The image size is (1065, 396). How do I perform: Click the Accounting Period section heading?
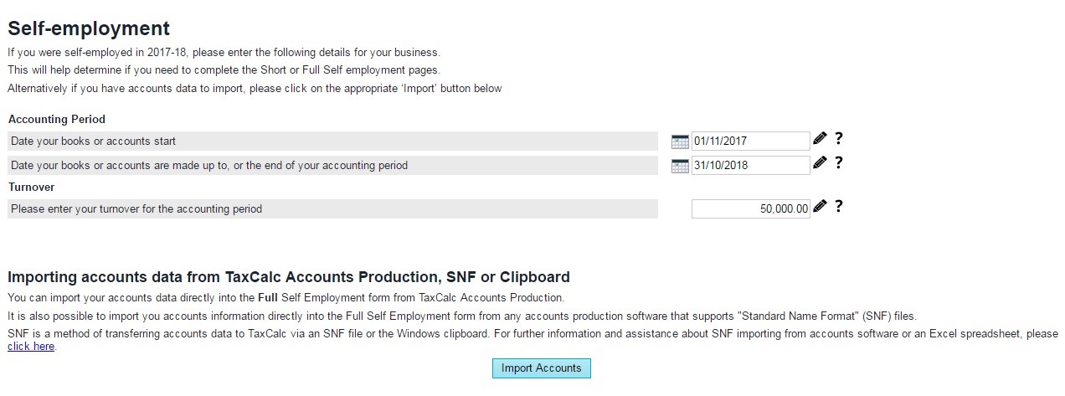coord(57,120)
